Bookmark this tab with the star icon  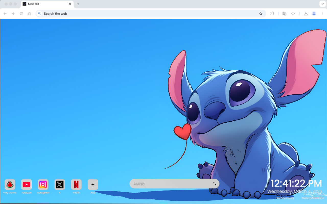pos(261,14)
